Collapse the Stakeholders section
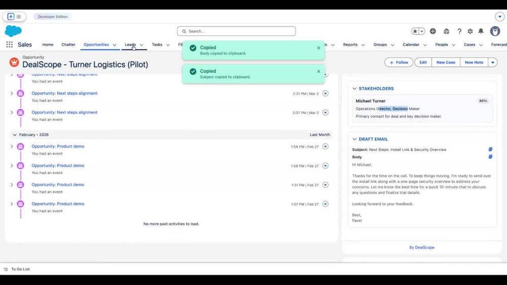This screenshot has height=285, width=507. 354,89
